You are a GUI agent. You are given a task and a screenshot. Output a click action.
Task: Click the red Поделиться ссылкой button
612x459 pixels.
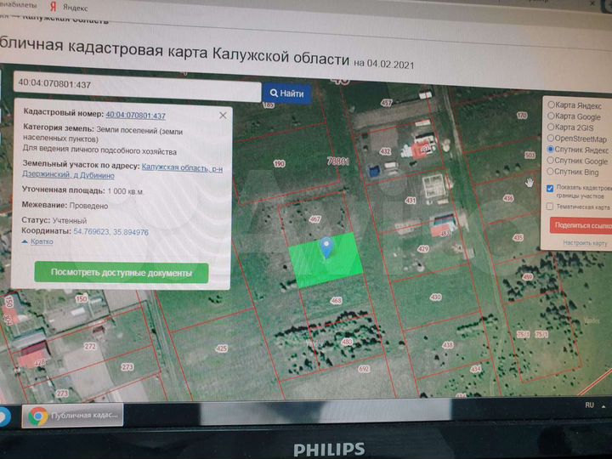pyautogui.click(x=581, y=225)
